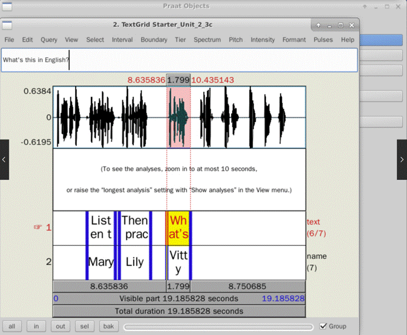Click the Praat Objects window menu icon

pyautogui.click(x=7, y=6)
